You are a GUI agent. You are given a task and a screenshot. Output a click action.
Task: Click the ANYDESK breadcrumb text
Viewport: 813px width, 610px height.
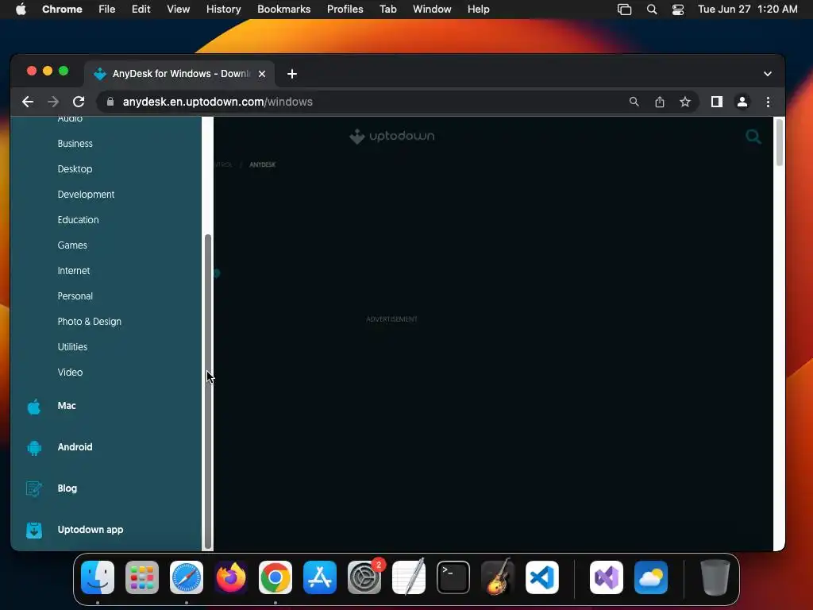(262, 164)
